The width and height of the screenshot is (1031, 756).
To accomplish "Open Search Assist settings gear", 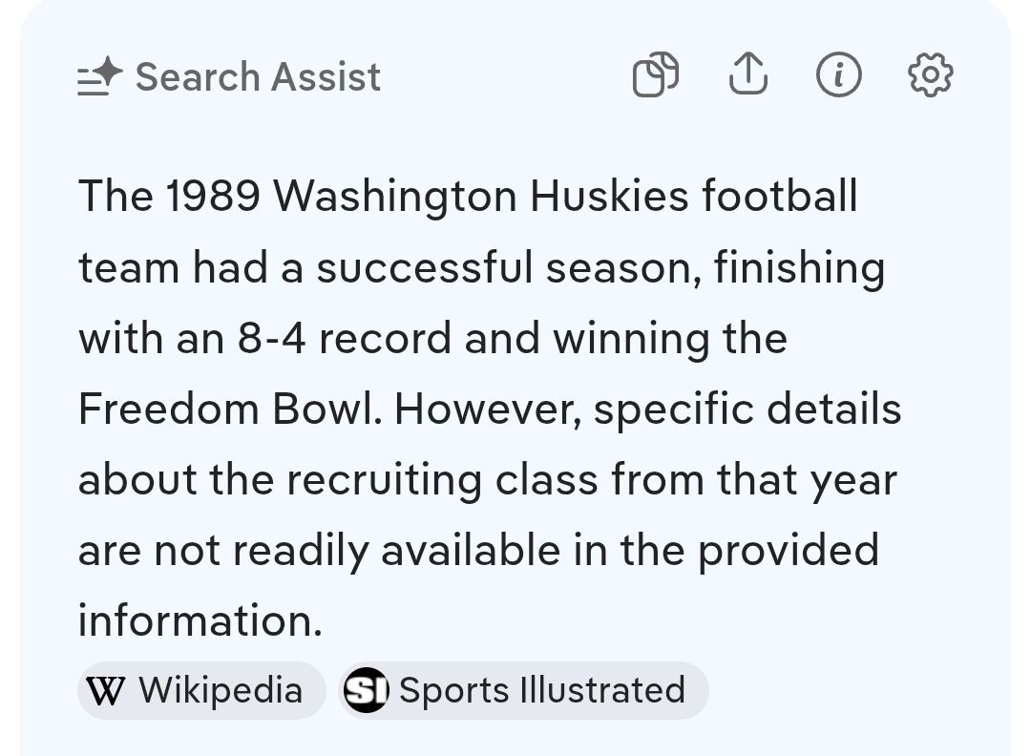I will pyautogui.click(x=930, y=74).
